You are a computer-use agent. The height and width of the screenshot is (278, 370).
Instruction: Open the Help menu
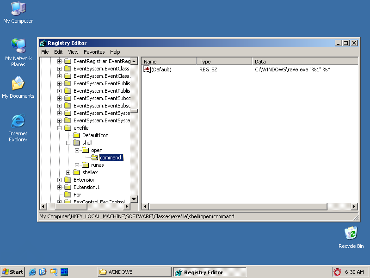click(115, 52)
